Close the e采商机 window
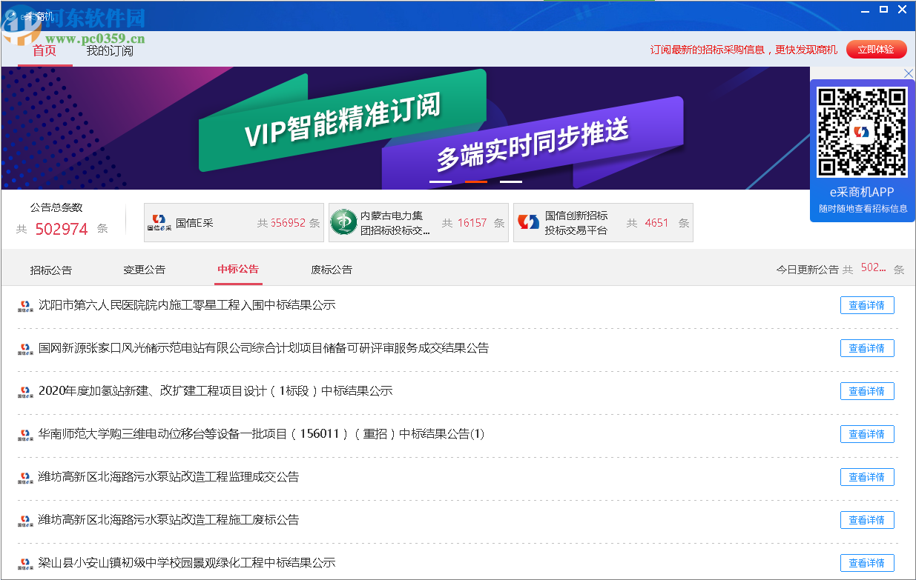The height and width of the screenshot is (580, 916). (903, 10)
